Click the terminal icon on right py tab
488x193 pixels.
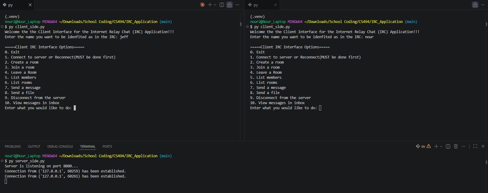(x=250, y=5)
